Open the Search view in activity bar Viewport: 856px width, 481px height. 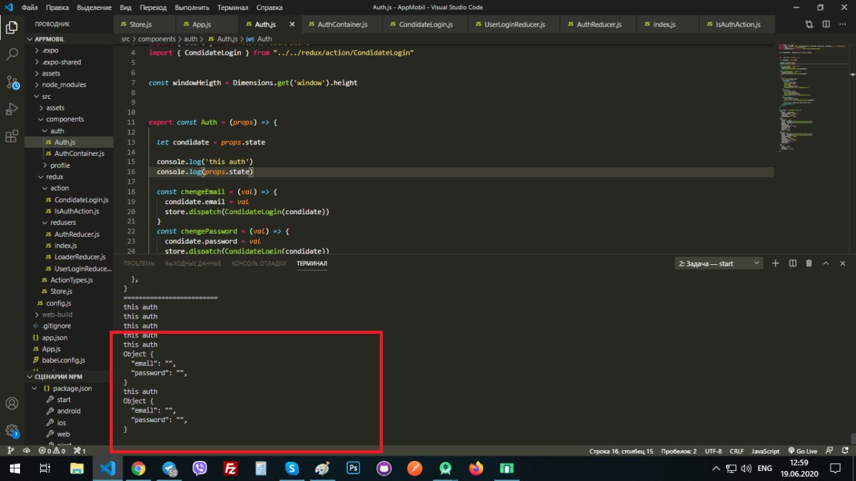pos(12,55)
